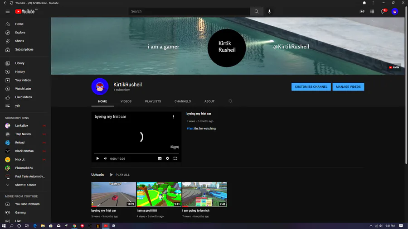Screen dimensions: 408x229
Task: Open the i am a pro thumbnail
Action: 159,194
